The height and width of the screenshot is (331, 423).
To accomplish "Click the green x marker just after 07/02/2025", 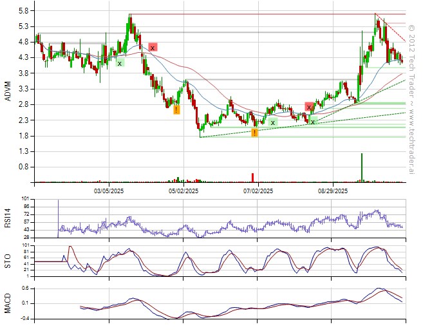I will tap(273, 122).
